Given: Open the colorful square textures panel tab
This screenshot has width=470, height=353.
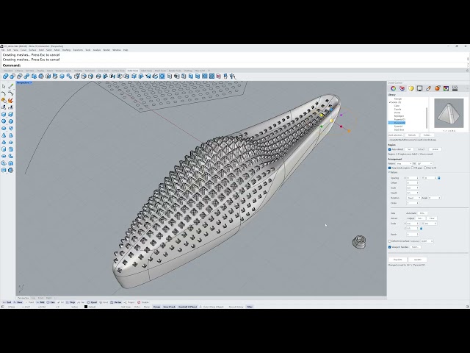Looking at the screenshot, I should pos(446,88).
